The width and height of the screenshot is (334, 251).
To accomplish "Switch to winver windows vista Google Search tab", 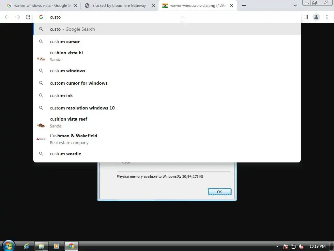I will [x=42, y=6].
